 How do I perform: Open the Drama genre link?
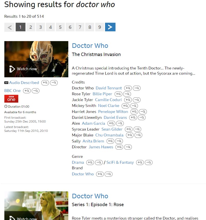tap(78, 162)
